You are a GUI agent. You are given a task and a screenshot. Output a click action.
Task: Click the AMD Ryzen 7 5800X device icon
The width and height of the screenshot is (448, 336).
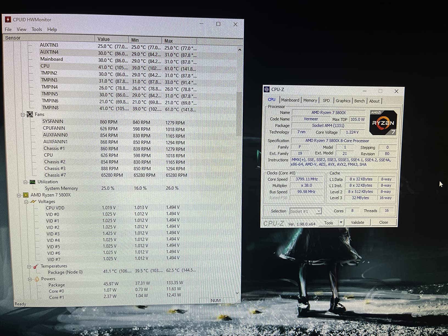pyautogui.click(x=26, y=195)
